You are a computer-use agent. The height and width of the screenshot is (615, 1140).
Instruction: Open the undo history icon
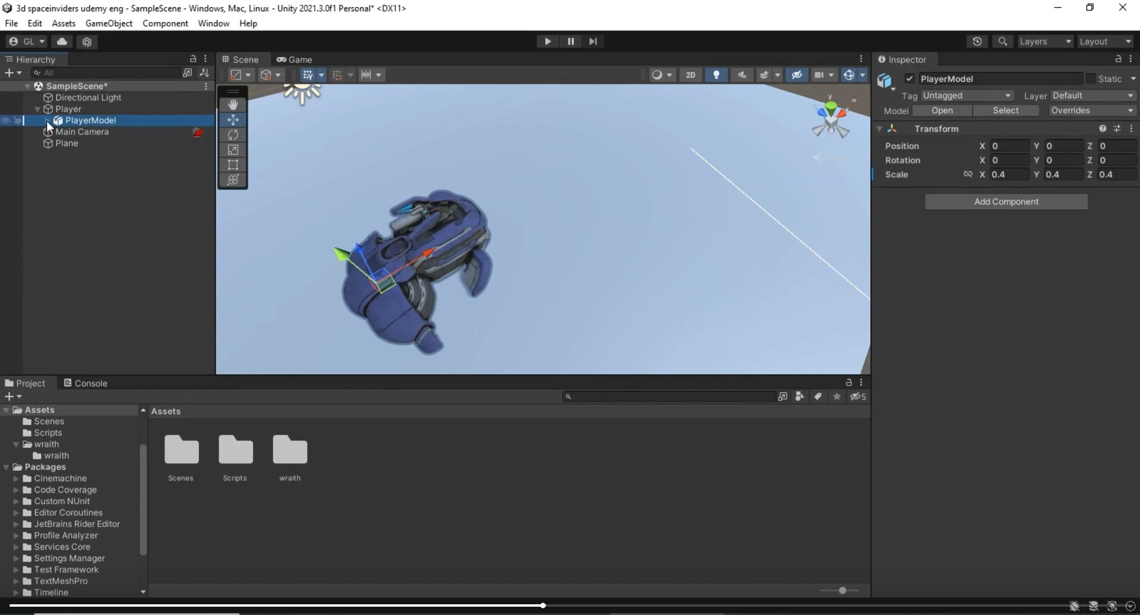(x=977, y=42)
